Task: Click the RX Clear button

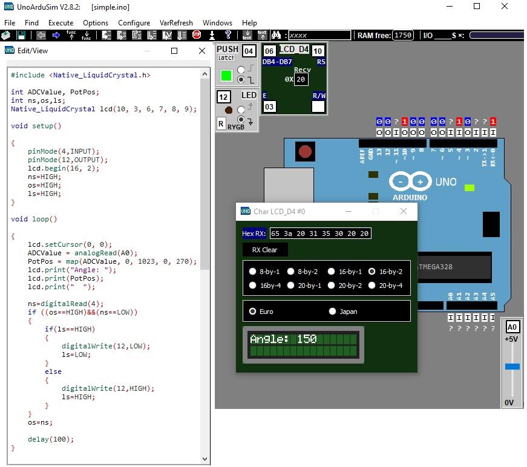Action: tap(265, 250)
